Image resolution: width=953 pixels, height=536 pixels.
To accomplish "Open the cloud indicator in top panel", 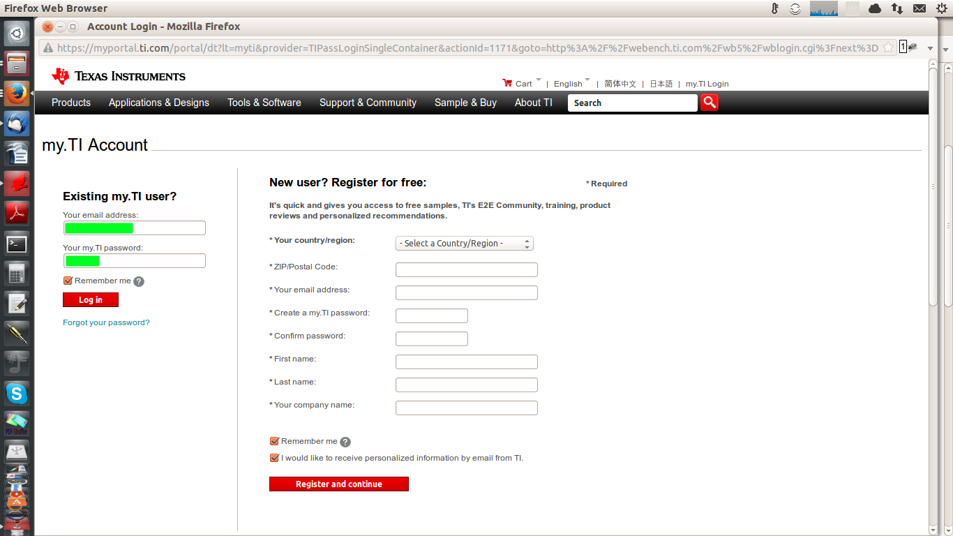I will [x=875, y=8].
